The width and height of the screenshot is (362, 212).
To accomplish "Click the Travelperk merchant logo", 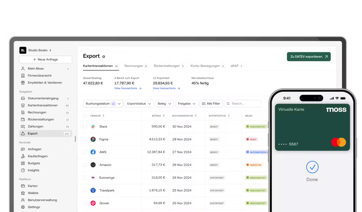I will pyautogui.click(x=93, y=190).
